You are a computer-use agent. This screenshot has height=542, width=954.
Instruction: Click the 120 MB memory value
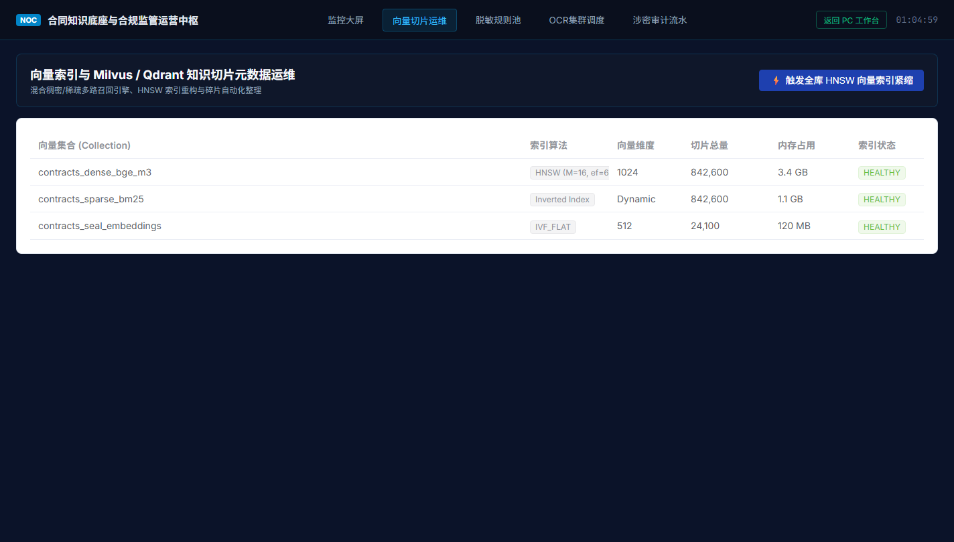click(794, 226)
